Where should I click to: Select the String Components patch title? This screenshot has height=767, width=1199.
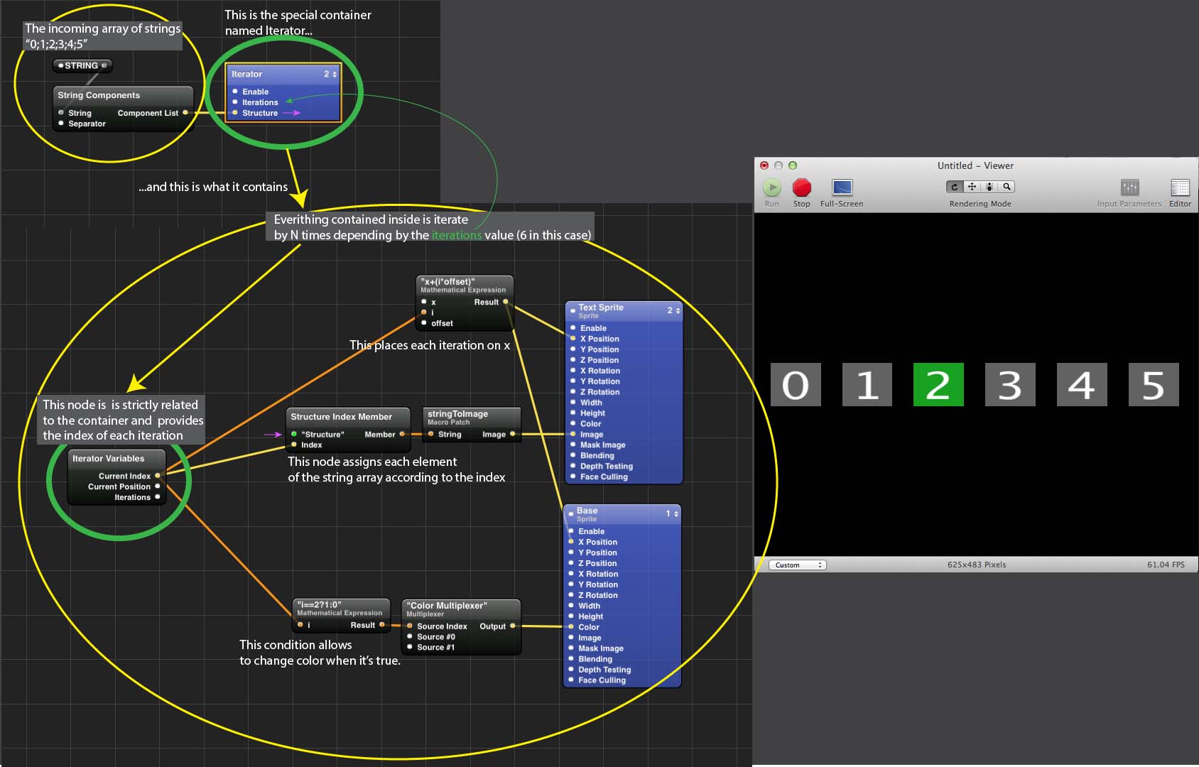click(99, 95)
